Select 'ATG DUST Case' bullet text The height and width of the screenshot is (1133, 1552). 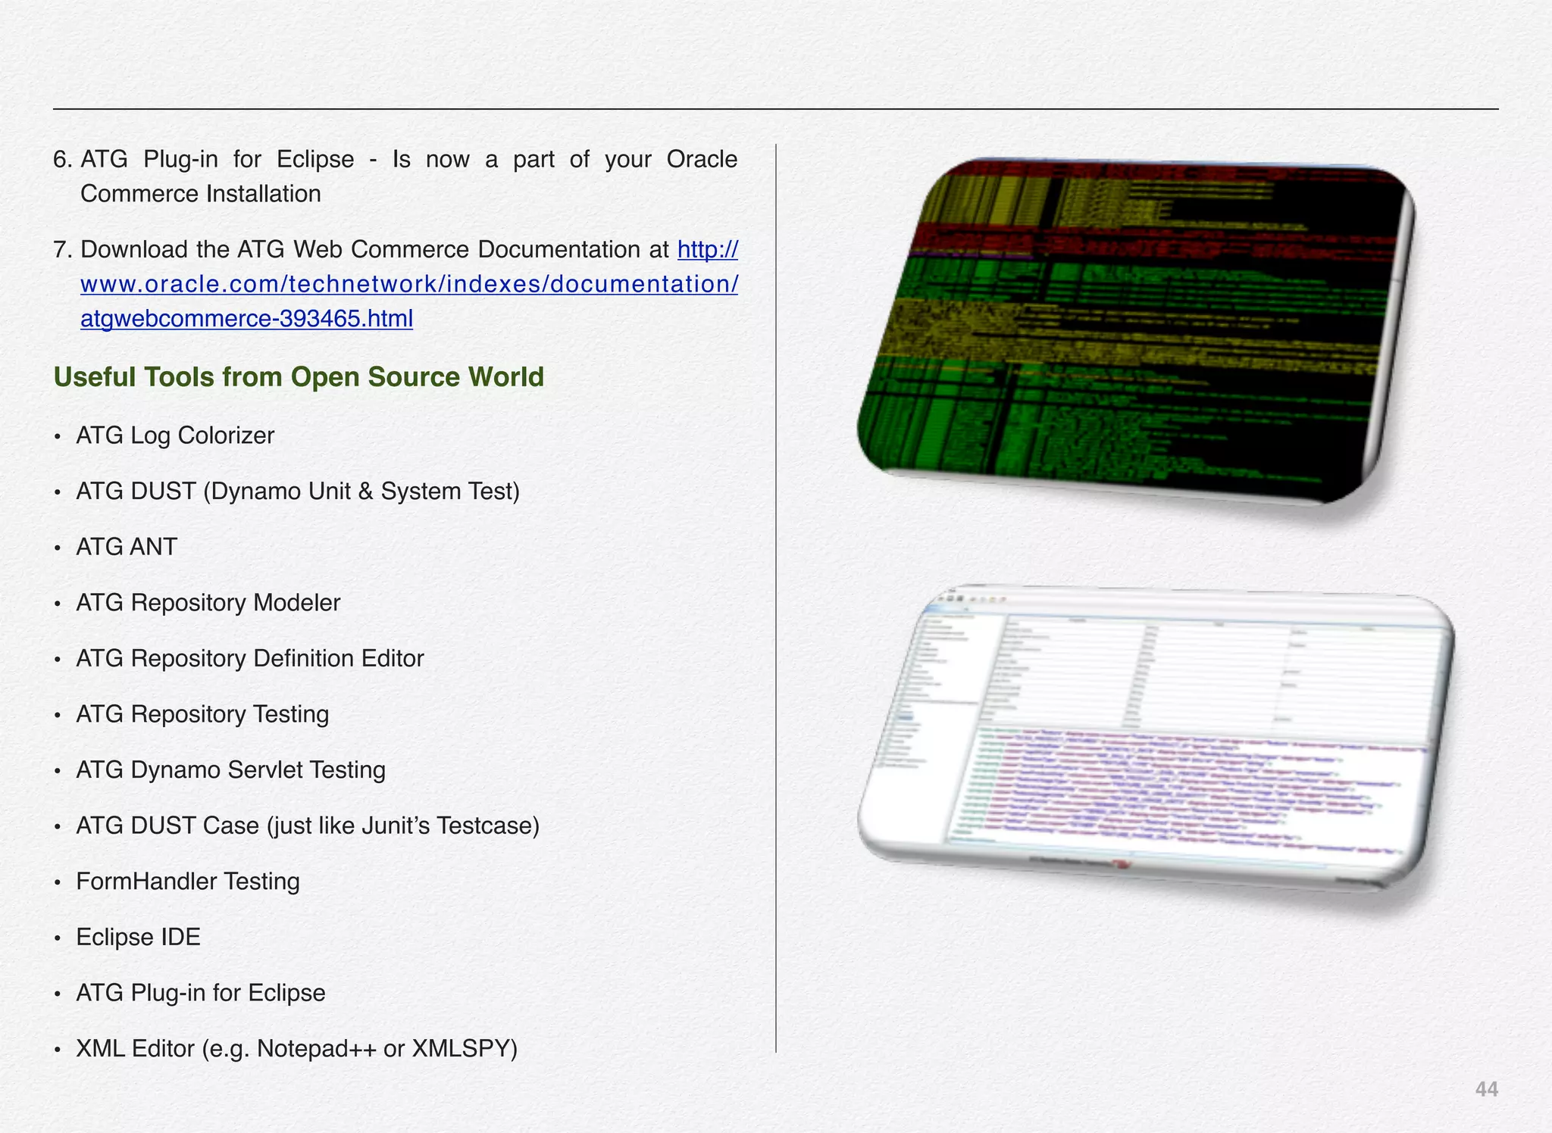(308, 826)
